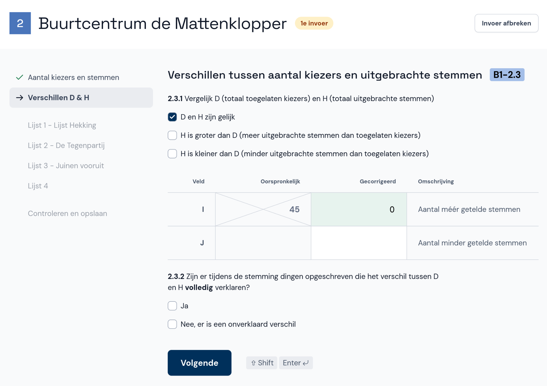Click the Gecorrigeerd value 0 for field I
The height and width of the screenshot is (386, 547).
358,209
